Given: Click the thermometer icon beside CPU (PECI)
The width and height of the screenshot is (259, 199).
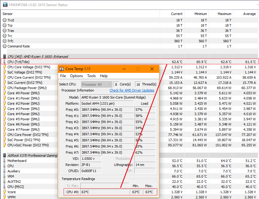Looking at the screenshot, I should coord(5,187).
